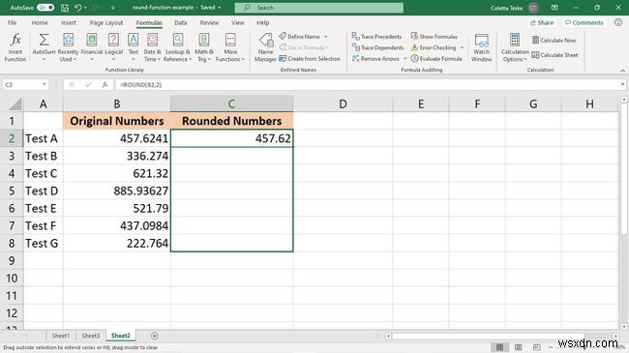This screenshot has width=629, height=353.
Task: Open the Help tab
Action: (263, 23)
